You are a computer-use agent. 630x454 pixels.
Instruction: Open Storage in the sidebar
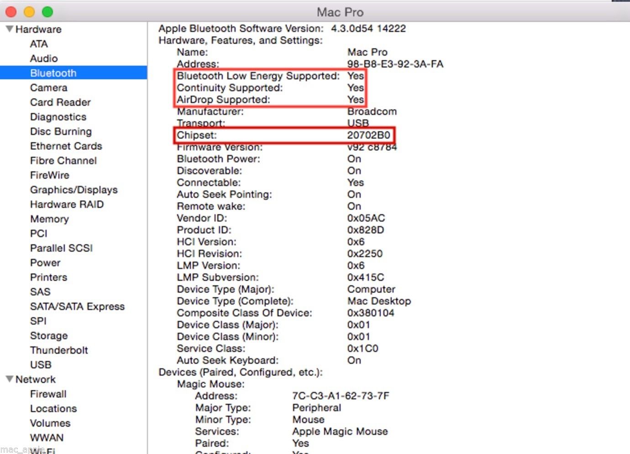pyautogui.click(x=49, y=335)
